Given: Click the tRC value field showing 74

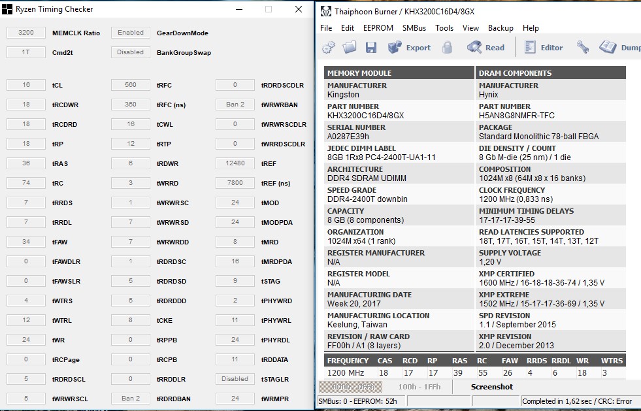Looking at the screenshot, I should tap(25, 183).
